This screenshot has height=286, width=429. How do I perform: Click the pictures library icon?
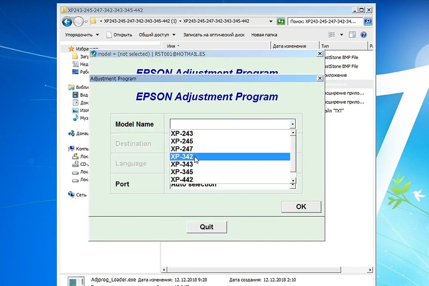click(x=76, y=110)
